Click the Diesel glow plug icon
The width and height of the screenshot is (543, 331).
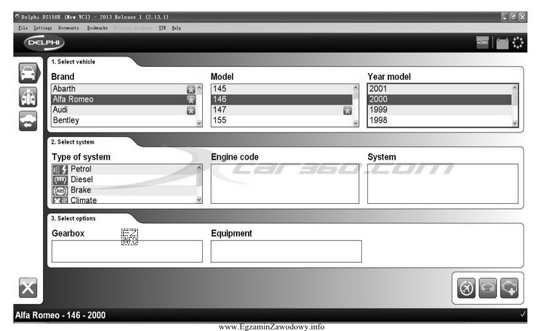[60, 180]
